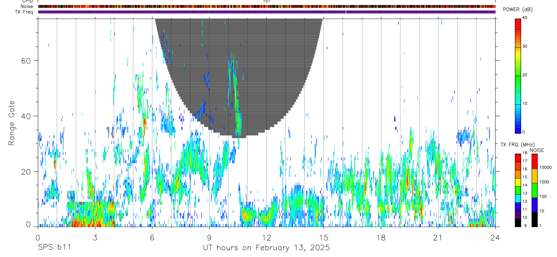Screen dimensions: 557x257
Task: Click the 3 tick on the UT hours axis
Action: (95, 238)
